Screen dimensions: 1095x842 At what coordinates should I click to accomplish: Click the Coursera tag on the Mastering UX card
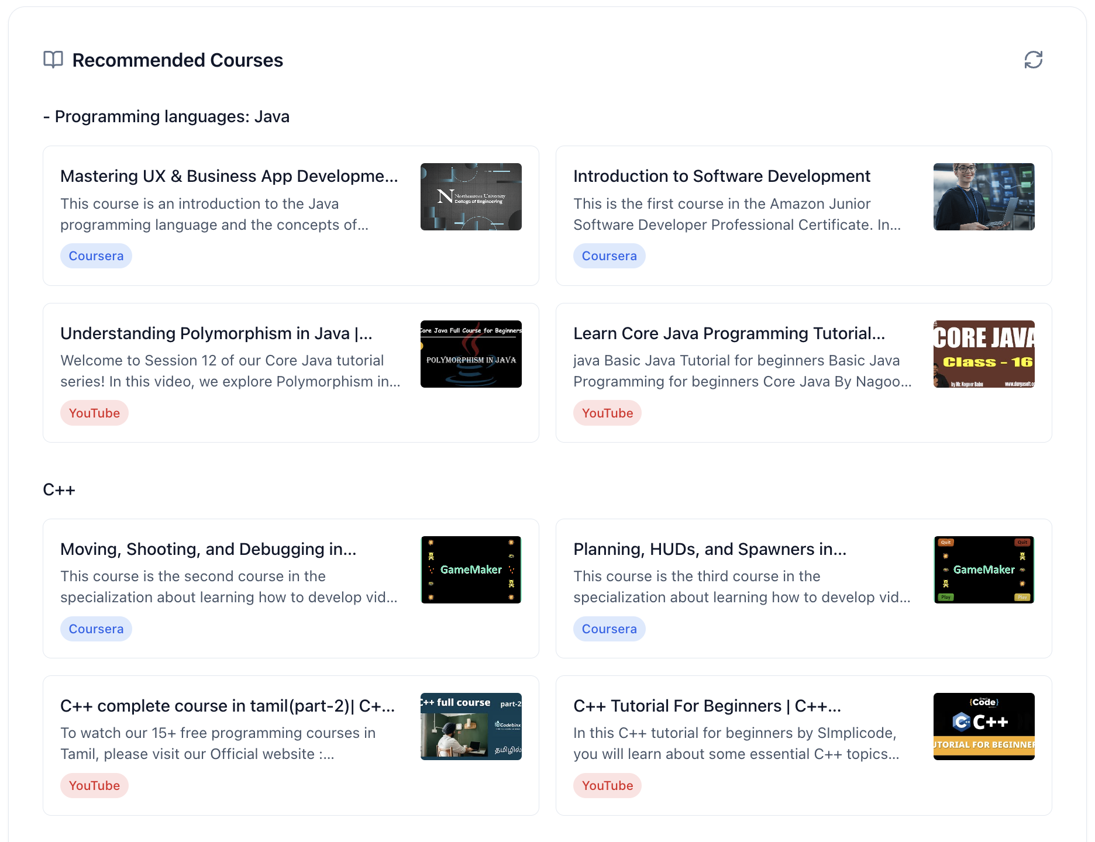(96, 256)
